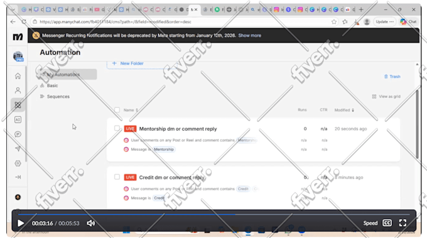The height and width of the screenshot is (238, 427).
Task: Open a new browser tab
Action: pyautogui.click(x=361, y=9)
